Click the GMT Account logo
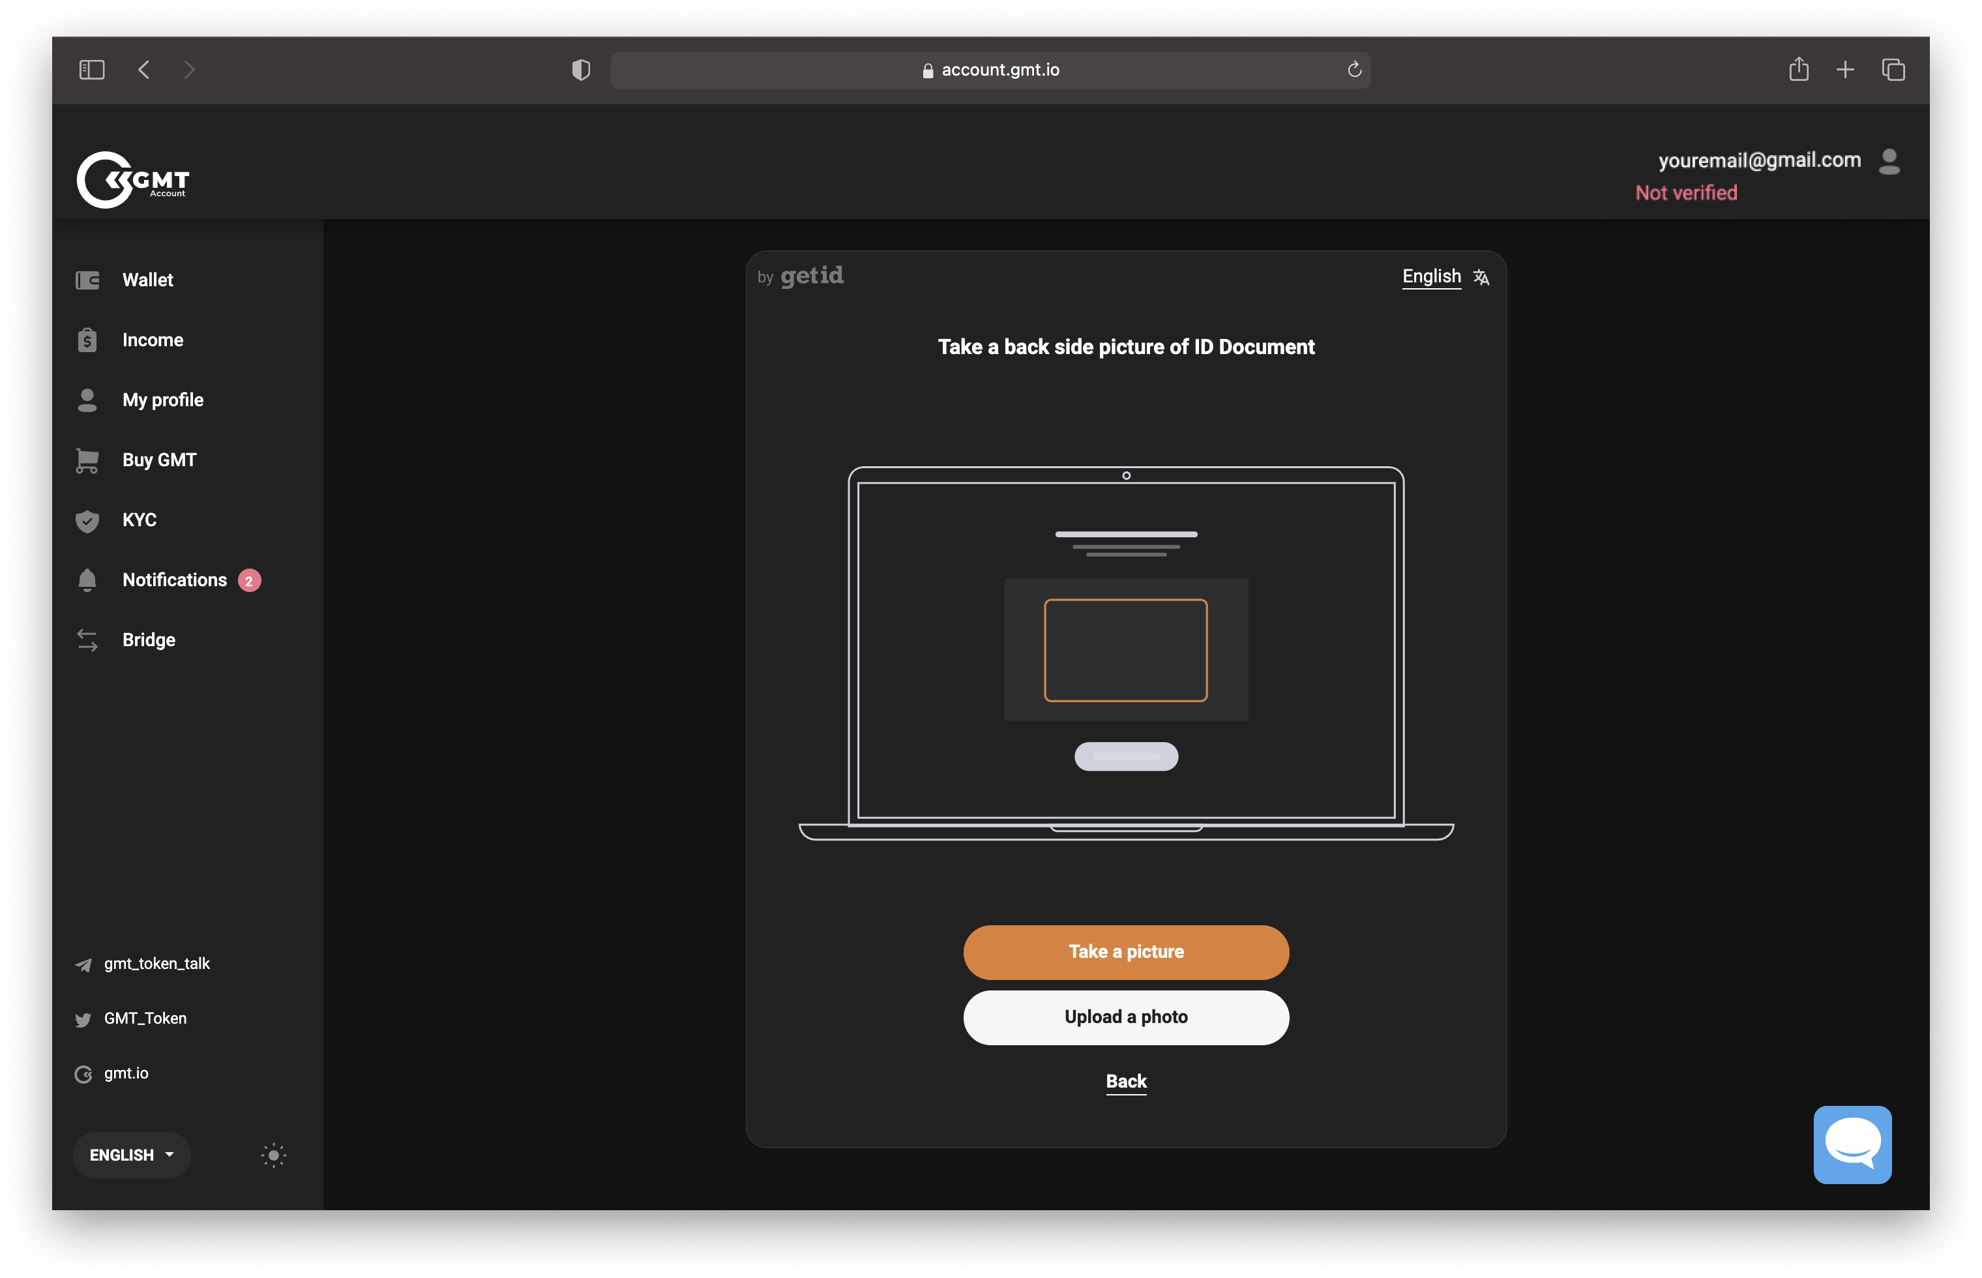This screenshot has height=1278, width=1982. pos(133,179)
